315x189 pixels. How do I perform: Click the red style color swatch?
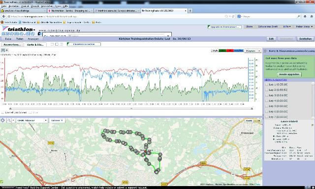230,51
